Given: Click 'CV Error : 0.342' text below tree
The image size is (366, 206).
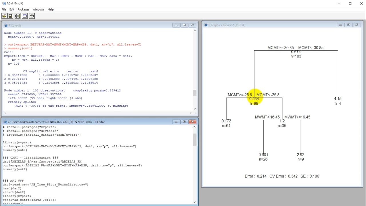Looking at the screenshot, I should click(x=284, y=176).
